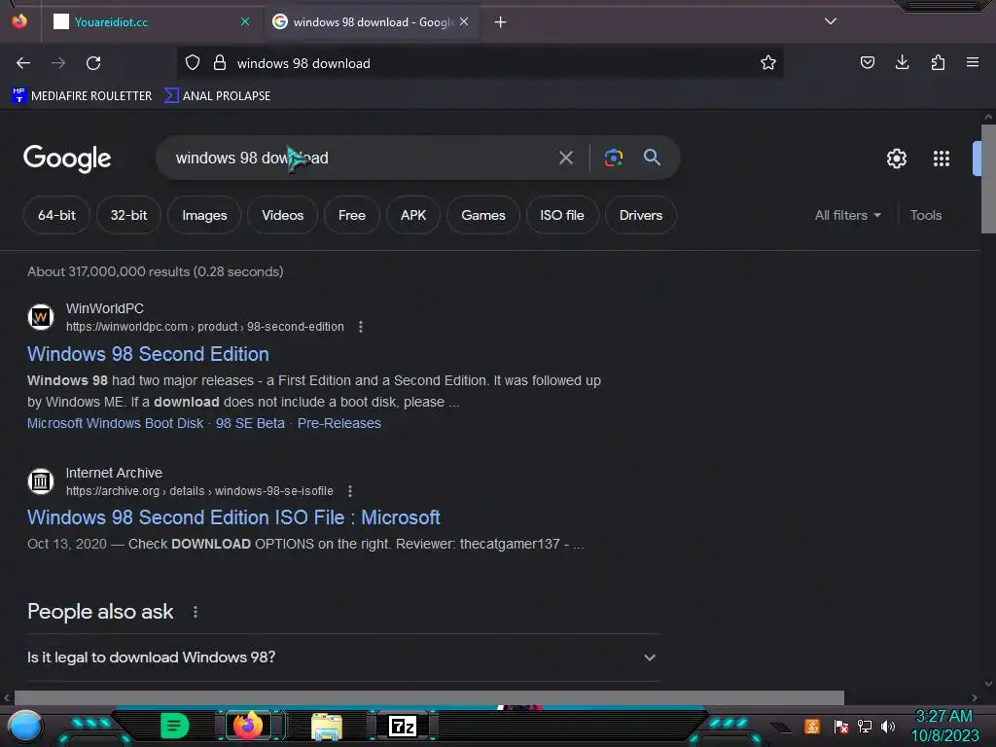This screenshot has width=996, height=747.
Task: Apply the Drivers filter chip
Action: point(640,215)
